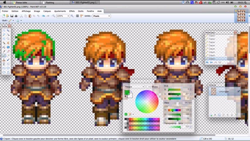The image size is (250, 141).
Task: Toggle the rulers icon
Action: coord(82,16)
